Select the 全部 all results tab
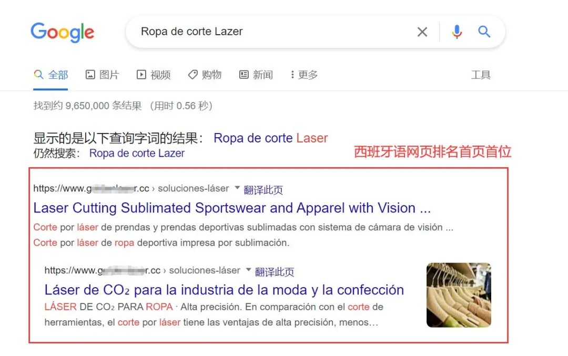The image size is (568, 356). pos(50,75)
